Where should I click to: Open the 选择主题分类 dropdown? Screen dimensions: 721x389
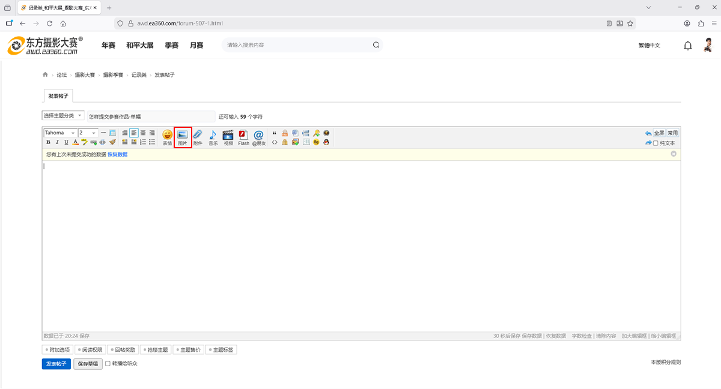pyautogui.click(x=63, y=115)
